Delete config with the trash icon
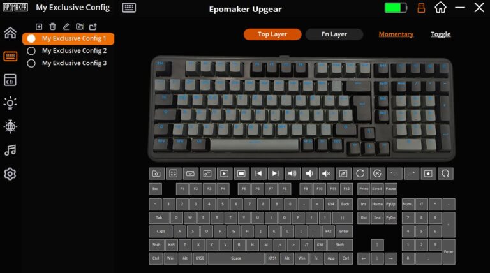Screen dimensions: 490x273 point(52,27)
